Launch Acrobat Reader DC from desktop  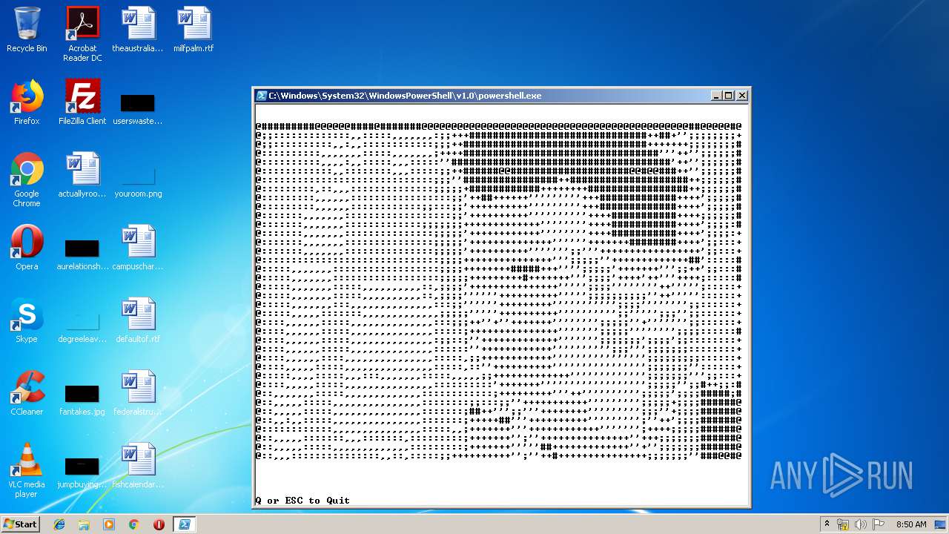[x=82, y=34]
